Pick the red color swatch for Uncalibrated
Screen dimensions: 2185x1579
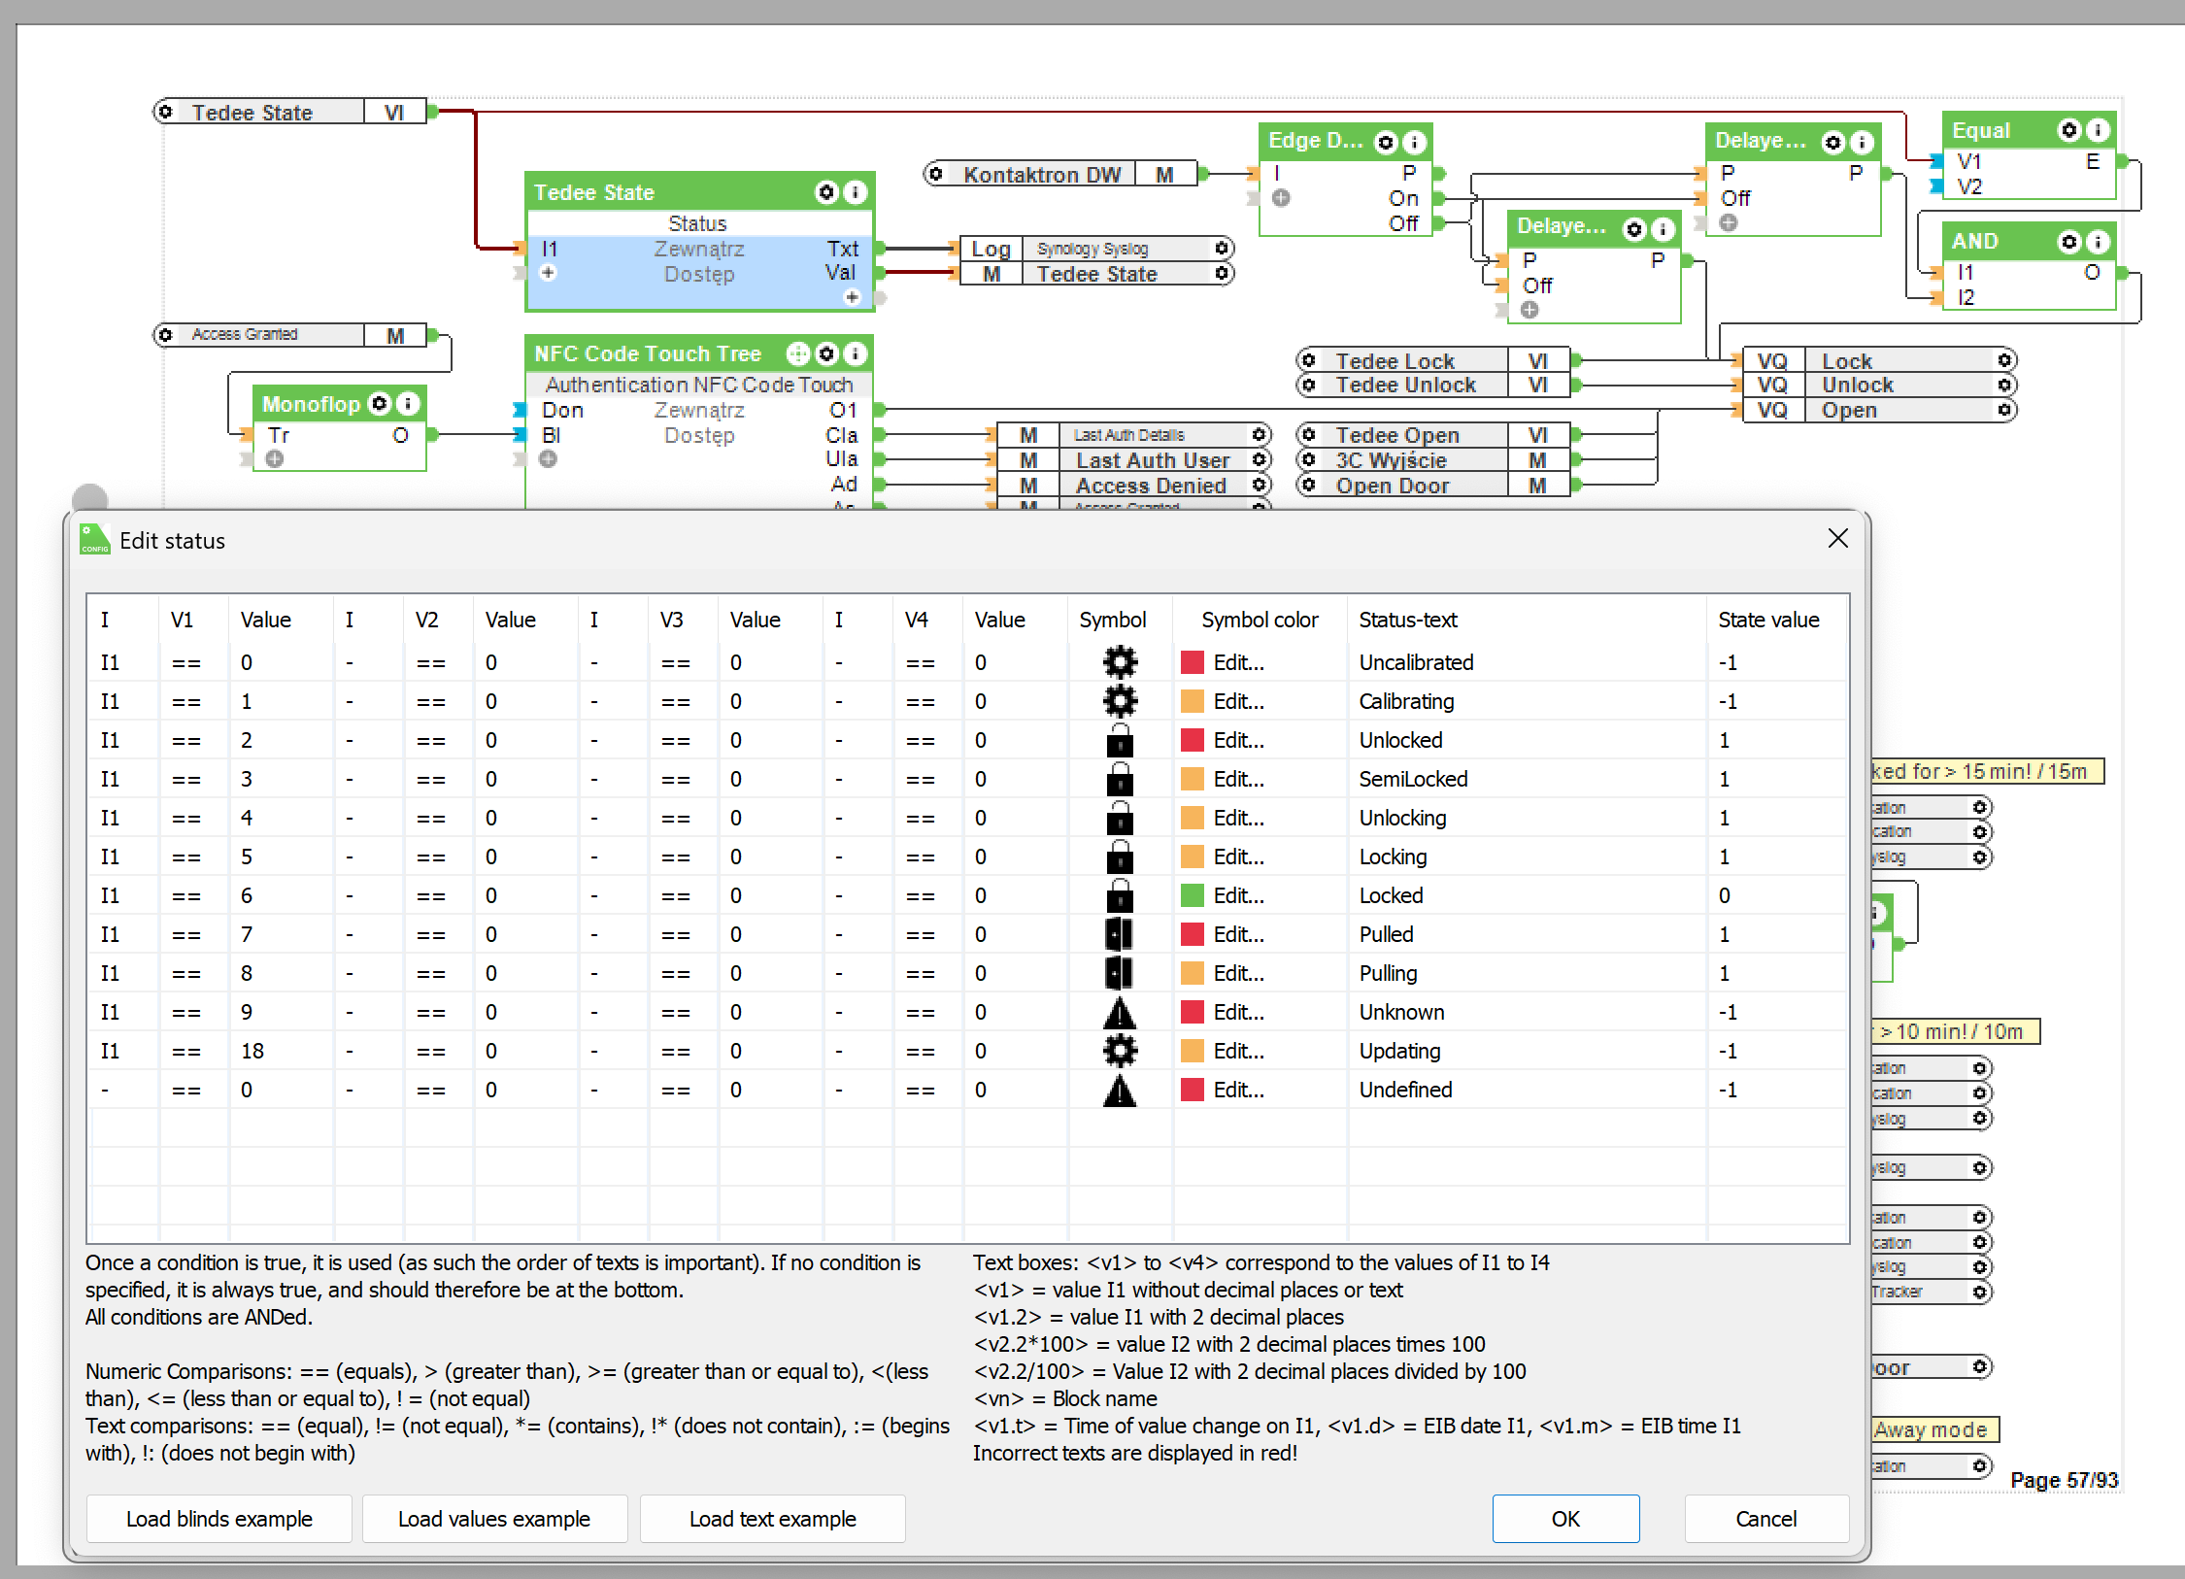[1192, 662]
